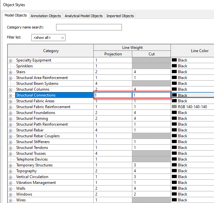Expand the Walls category node
Image resolution: width=214 pixels, height=203 pixels.
tap(11, 189)
